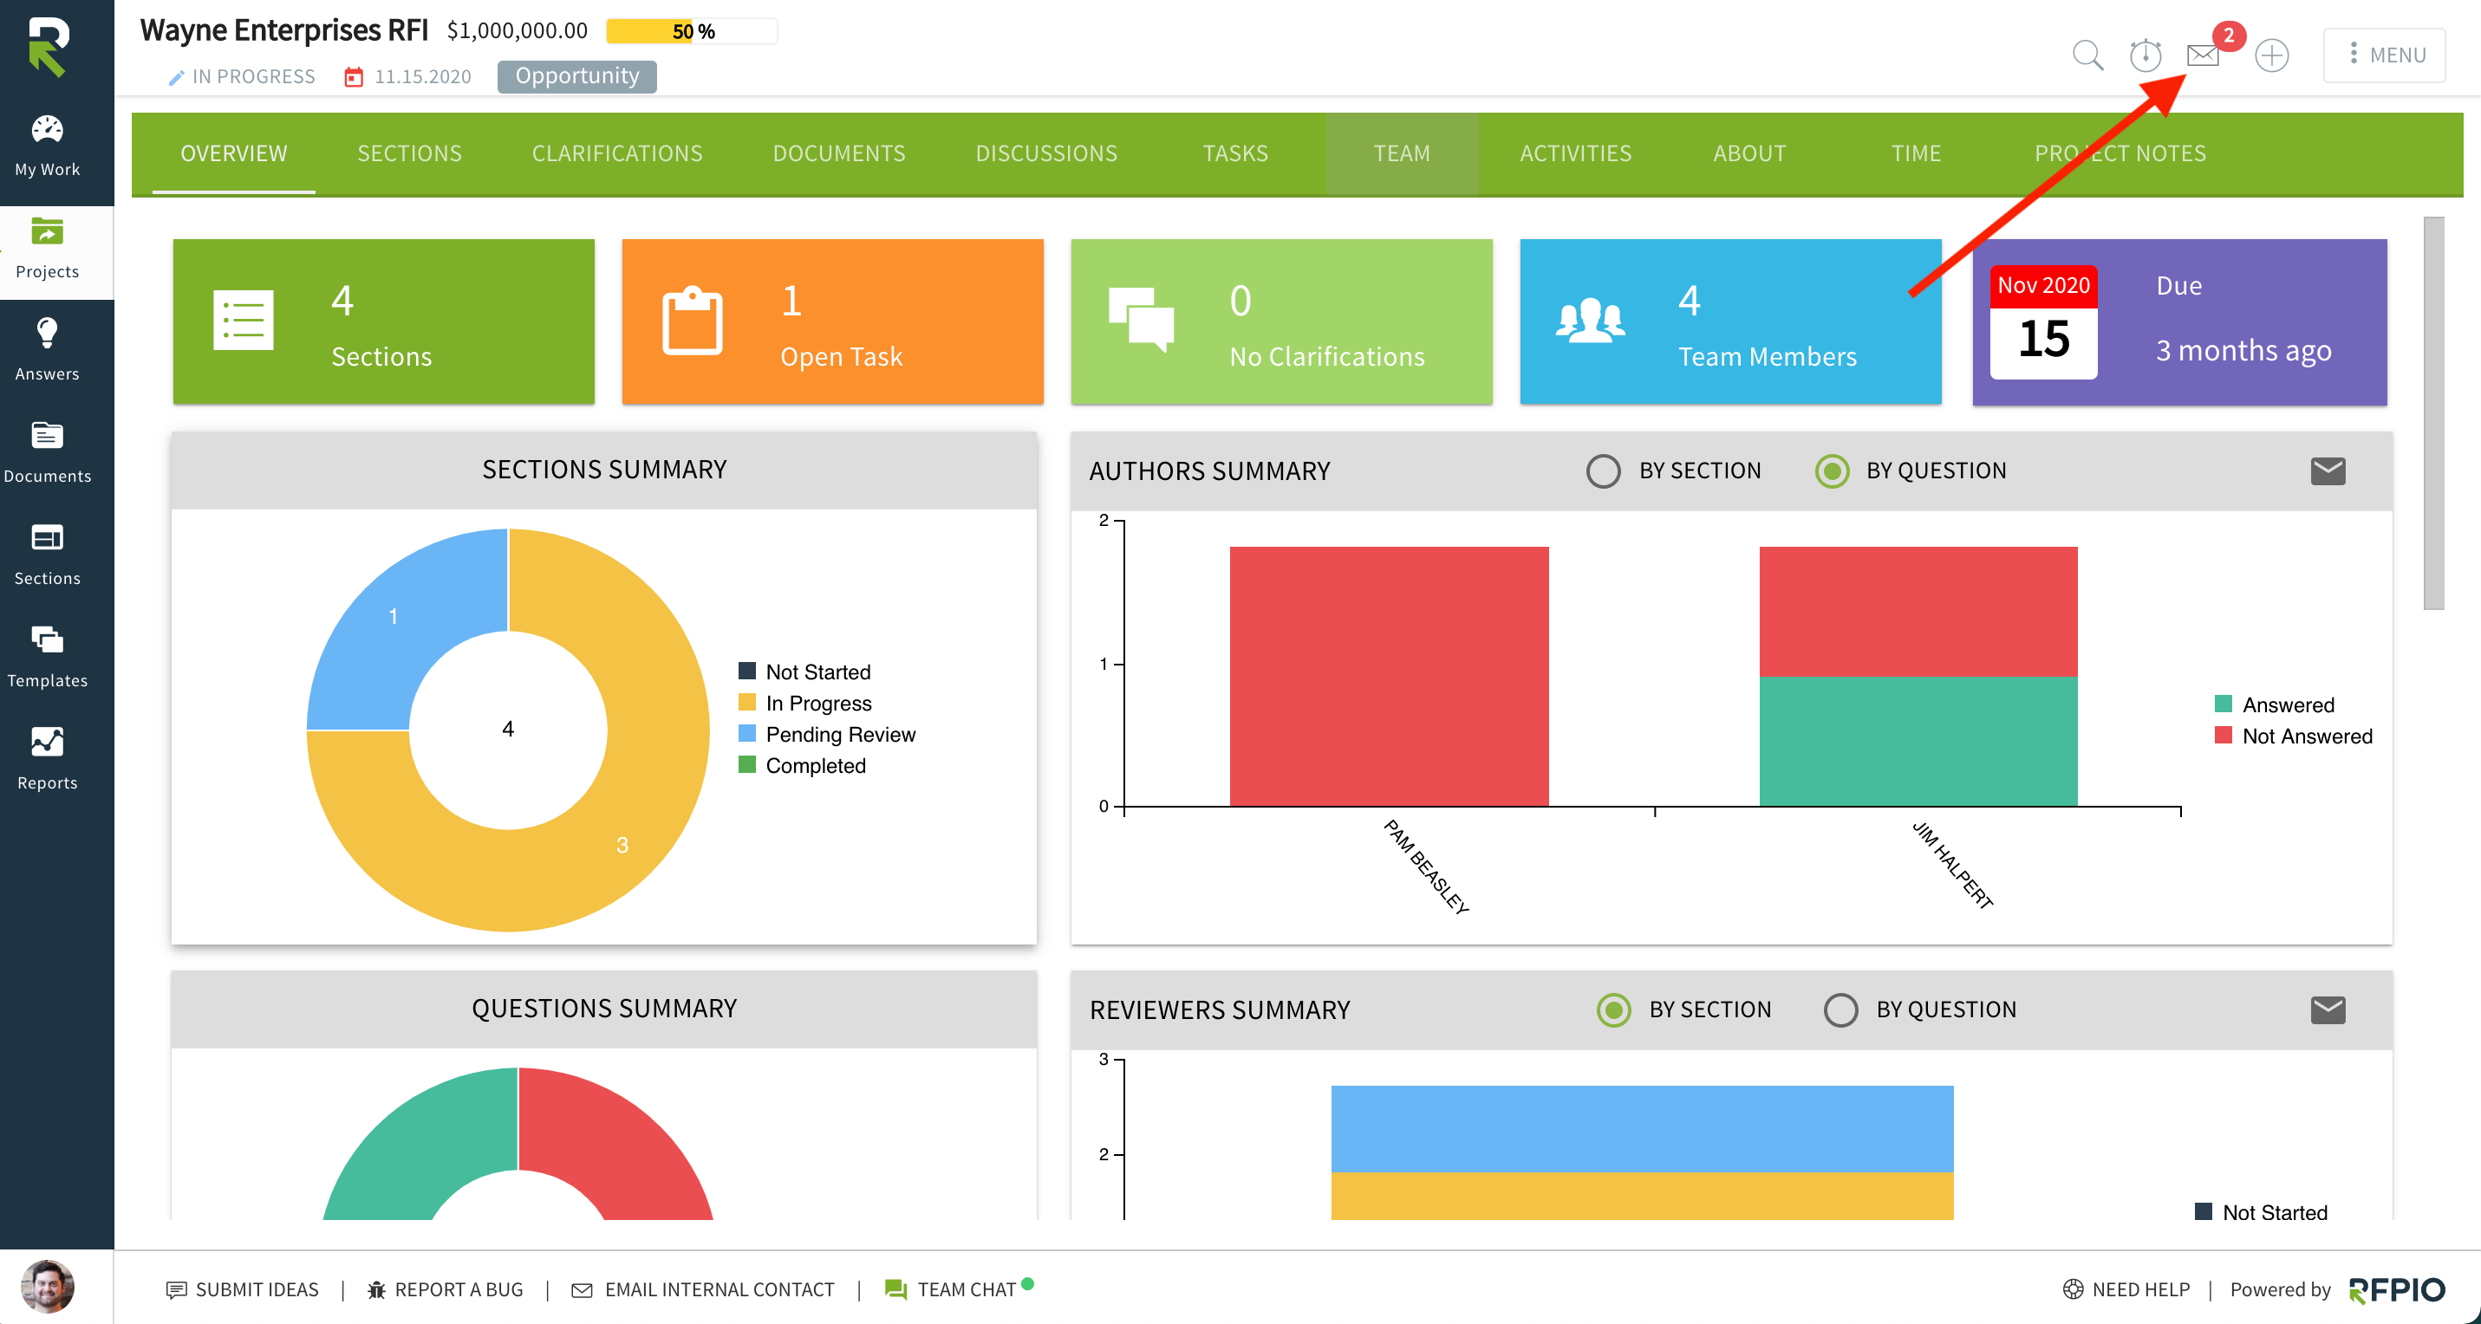The height and width of the screenshot is (1324, 2481).
Task: Open the mail notifications envelope
Action: (x=2203, y=55)
